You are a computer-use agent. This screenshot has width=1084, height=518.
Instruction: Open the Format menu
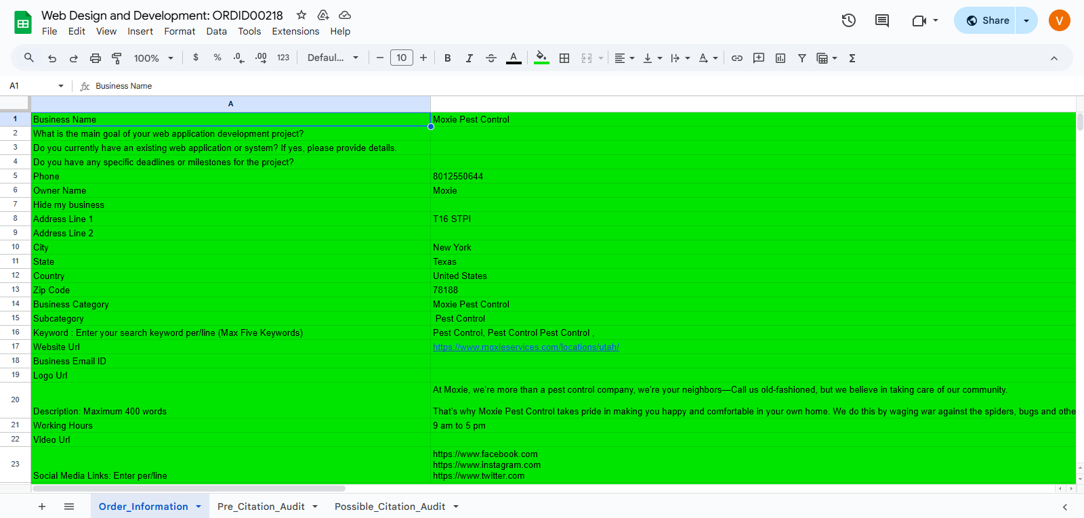[180, 31]
